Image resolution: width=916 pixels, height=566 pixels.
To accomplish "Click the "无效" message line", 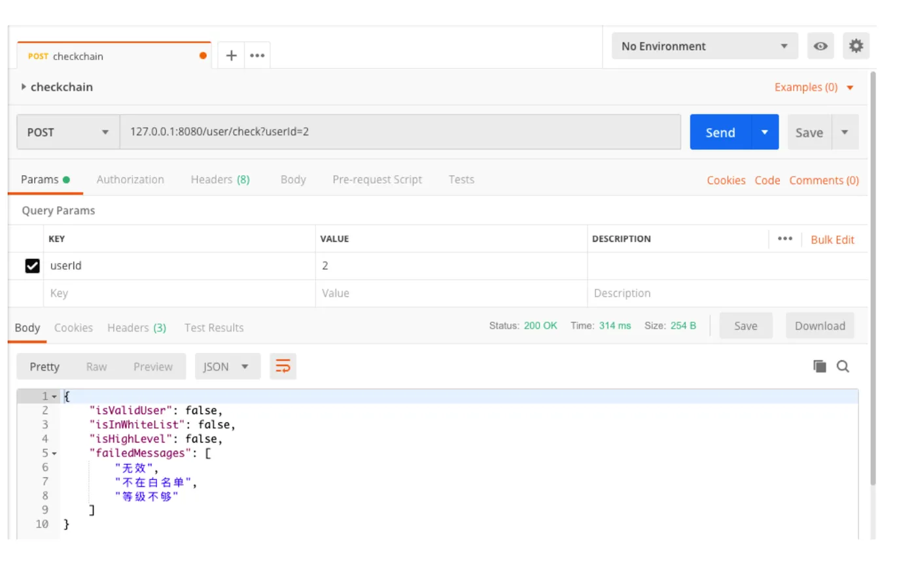I will click(136, 467).
